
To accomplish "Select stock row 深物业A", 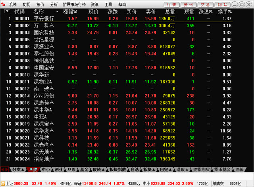I will coord(119,82).
